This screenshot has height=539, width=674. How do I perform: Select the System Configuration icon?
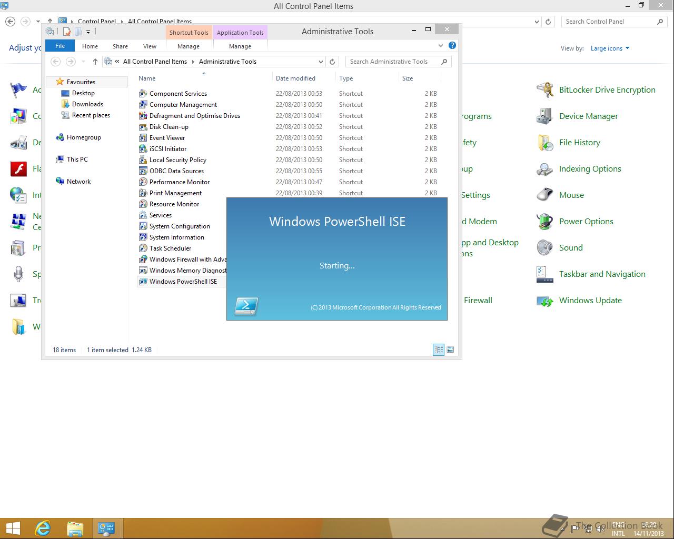coord(143,226)
